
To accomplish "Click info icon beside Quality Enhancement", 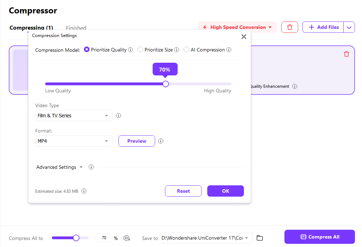I will coord(295,86).
